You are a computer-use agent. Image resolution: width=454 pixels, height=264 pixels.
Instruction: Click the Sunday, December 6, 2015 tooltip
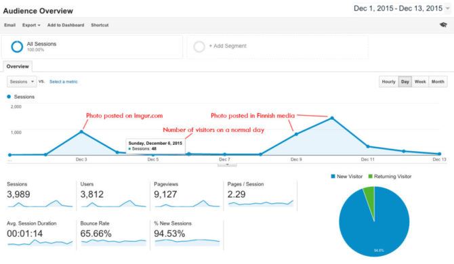tap(155, 146)
